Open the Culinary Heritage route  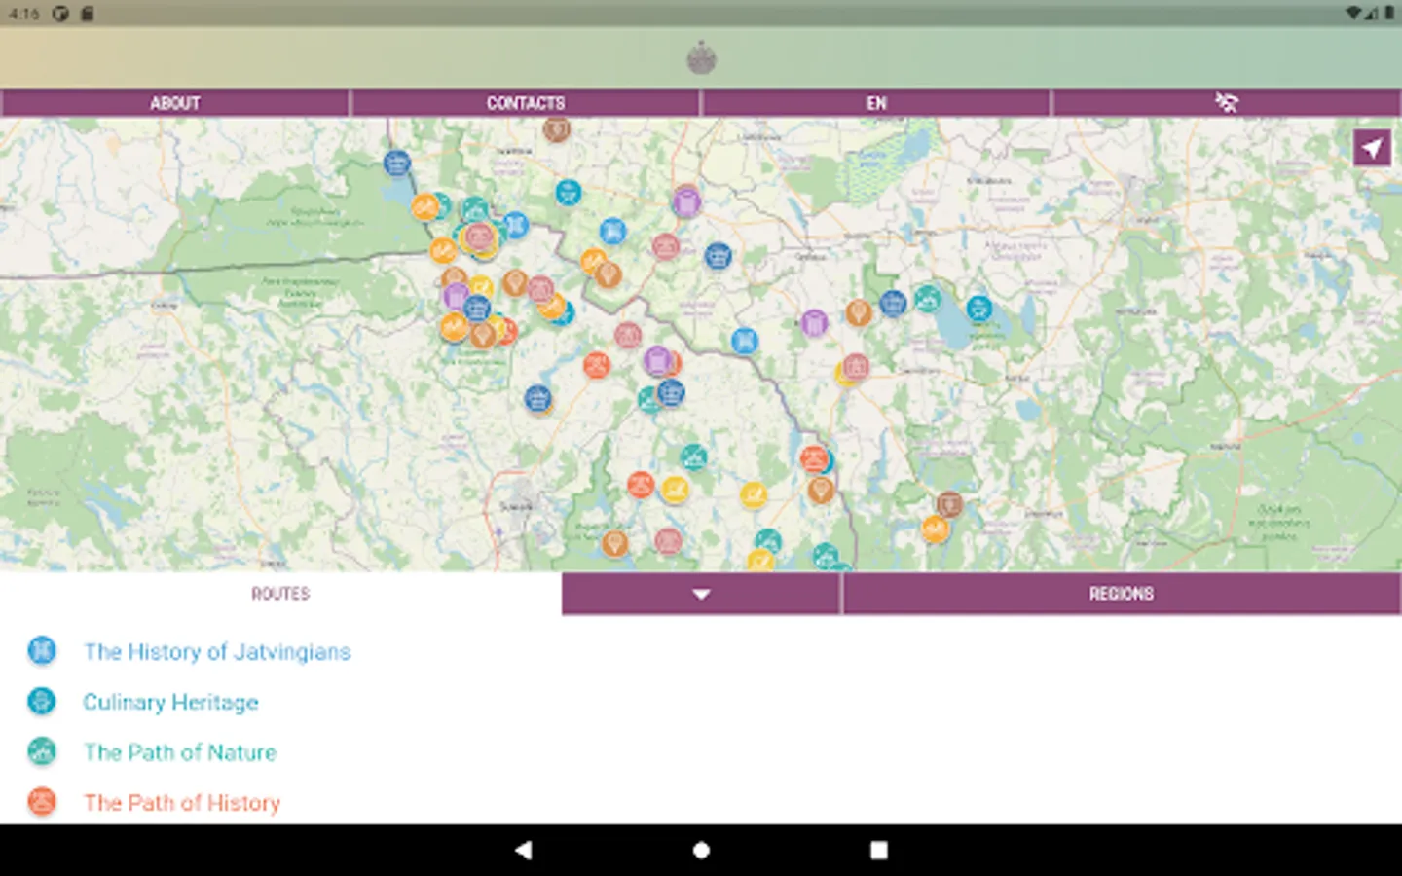tap(170, 702)
